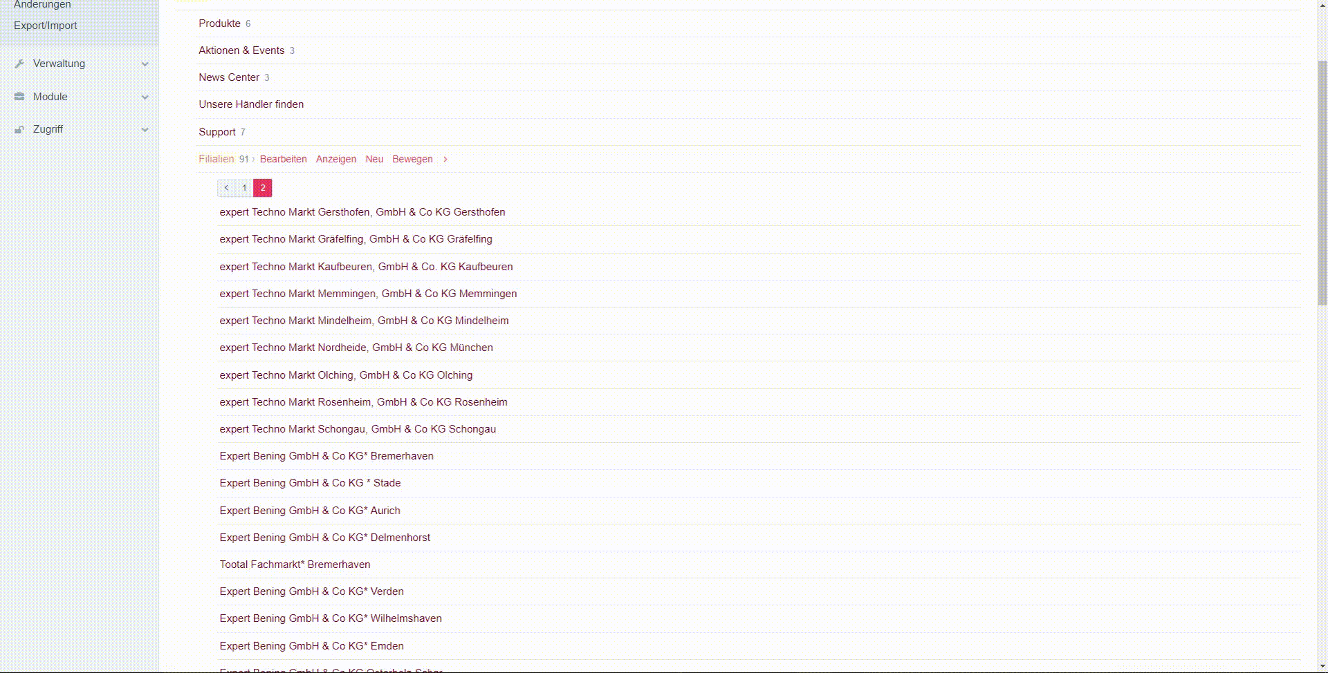Select page 2 in the pagination
1328x673 pixels.
pos(263,188)
